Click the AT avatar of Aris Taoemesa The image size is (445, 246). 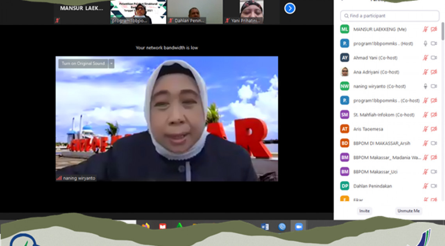(345, 129)
